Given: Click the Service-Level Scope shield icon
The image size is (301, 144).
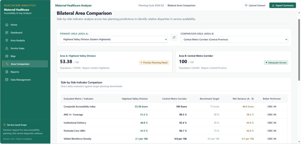Looking at the screenshot, I should 4,125.
